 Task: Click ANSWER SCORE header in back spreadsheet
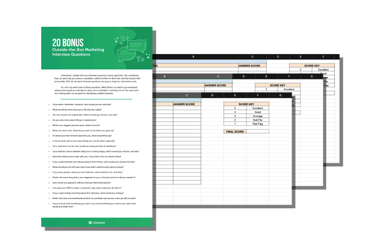pos(252,65)
